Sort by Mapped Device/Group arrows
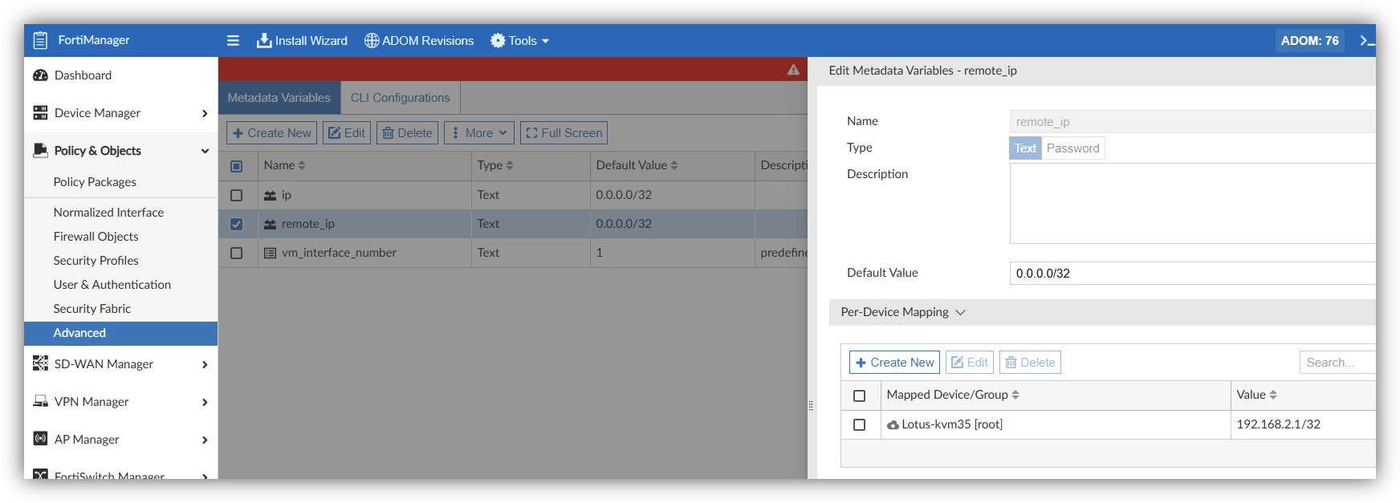 pyautogui.click(x=1015, y=395)
